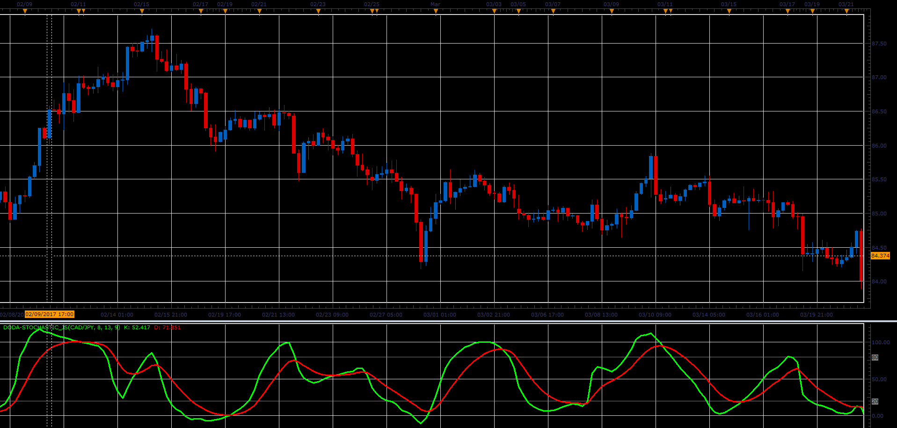The width and height of the screenshot is (897, 428).
Task: Click the 87.50 price axis label
Action: 879,44
